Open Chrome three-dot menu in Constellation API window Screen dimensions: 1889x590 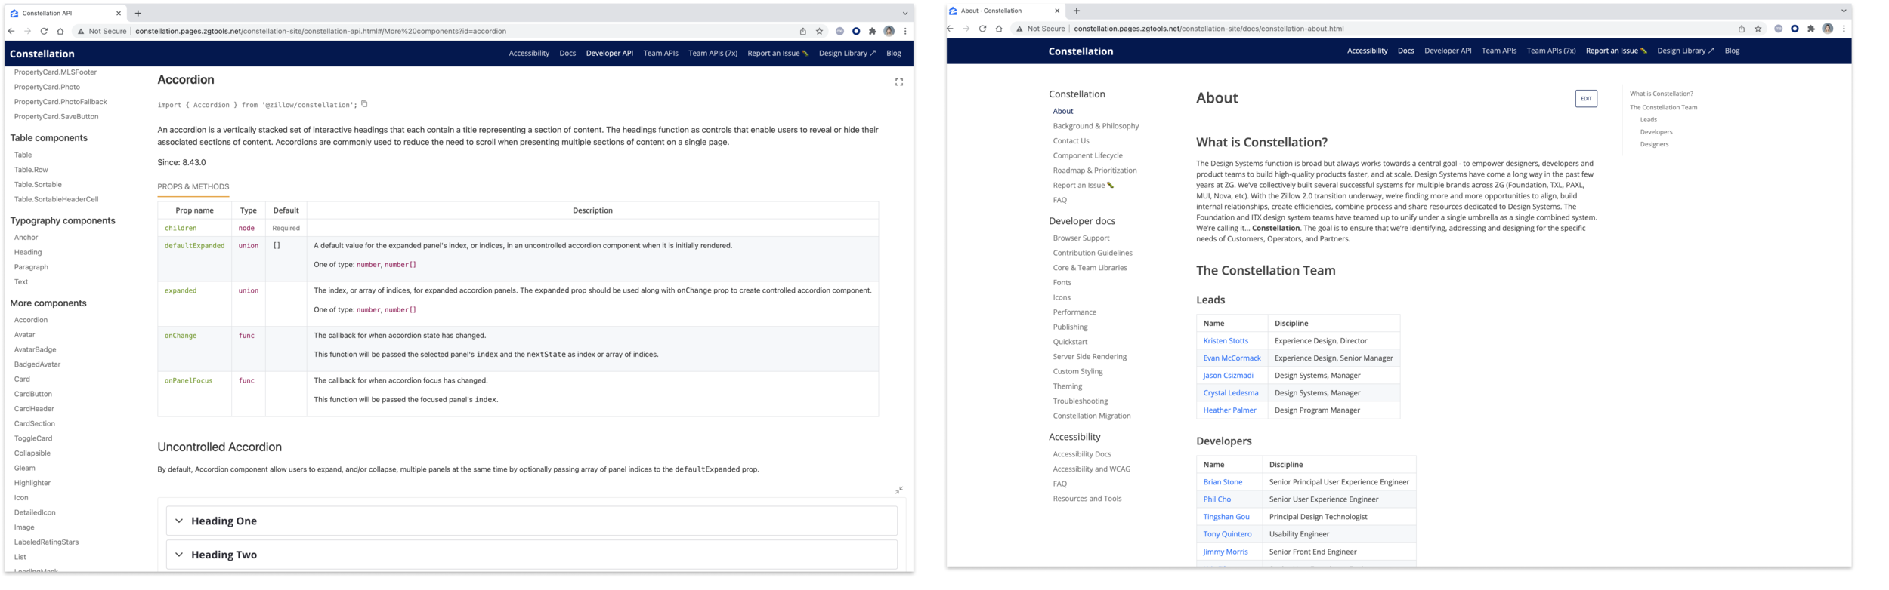(905, 32)
